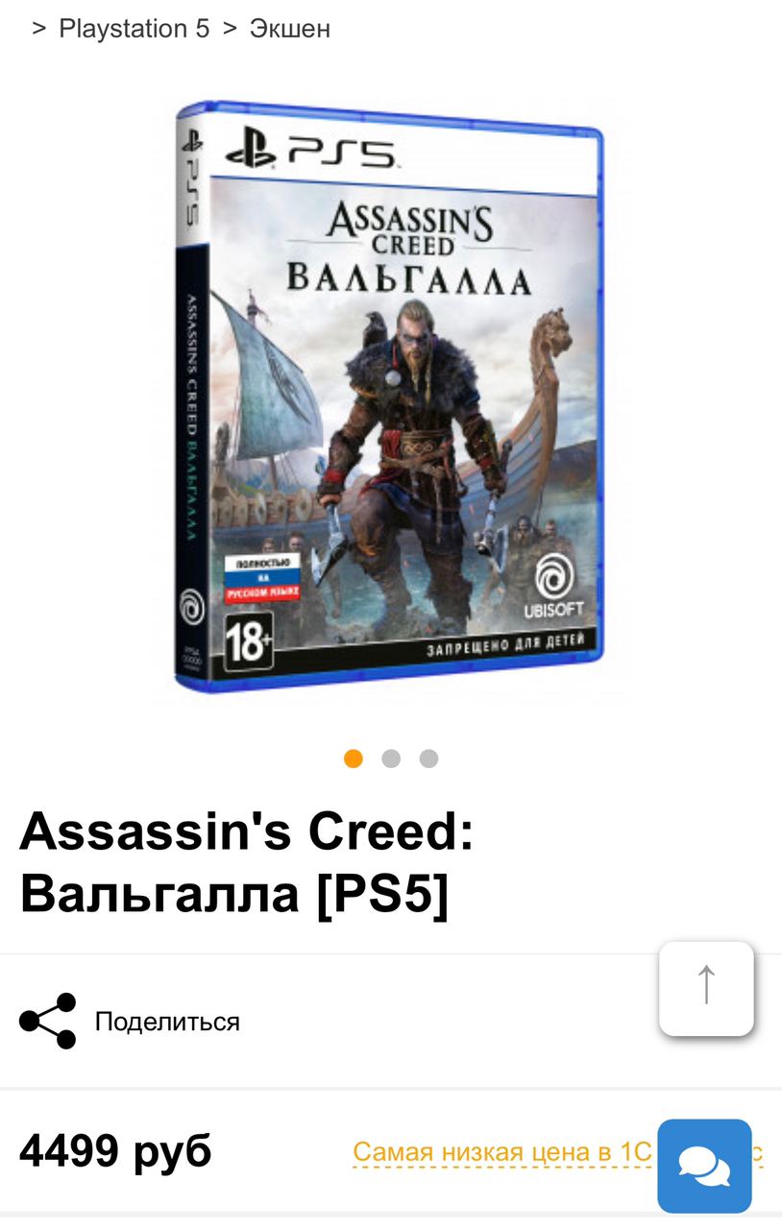Open the viking character cover image
This screenshot has width=782, height=1229.
pyautogui.click(x=390, y=396)
